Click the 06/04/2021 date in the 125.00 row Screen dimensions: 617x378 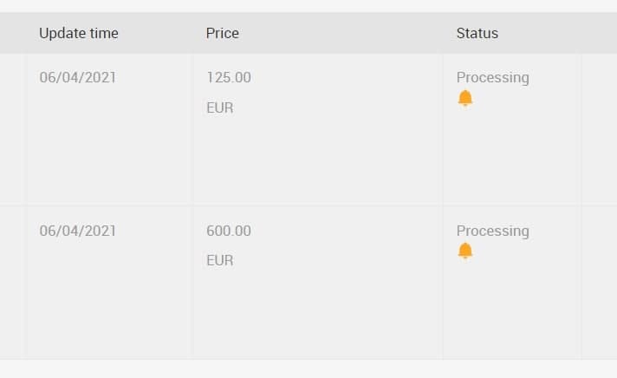(78, 77)
